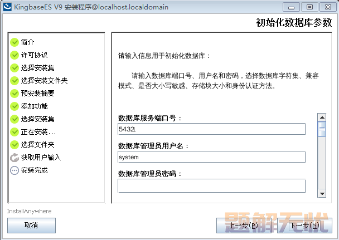
Task: Click the 数据库管理员密码 label
Action: pos(149,174)
